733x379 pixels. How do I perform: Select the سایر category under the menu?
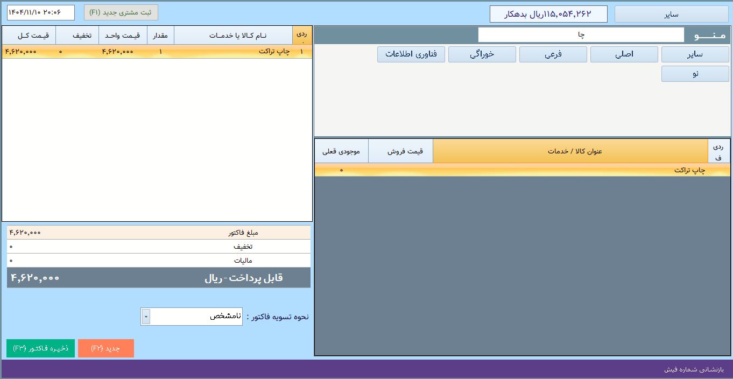pyautogui.click(x=695, y=54)
